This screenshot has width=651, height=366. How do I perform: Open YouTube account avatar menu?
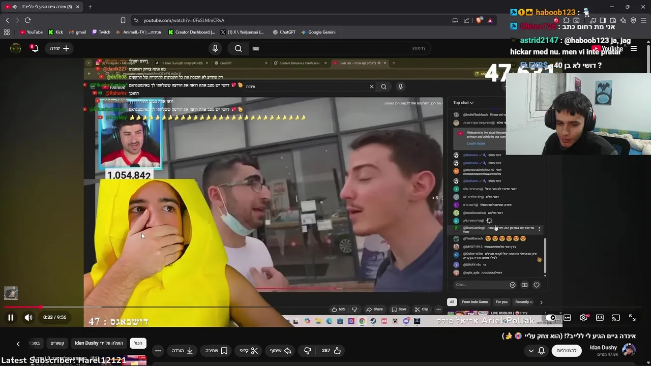16,48
